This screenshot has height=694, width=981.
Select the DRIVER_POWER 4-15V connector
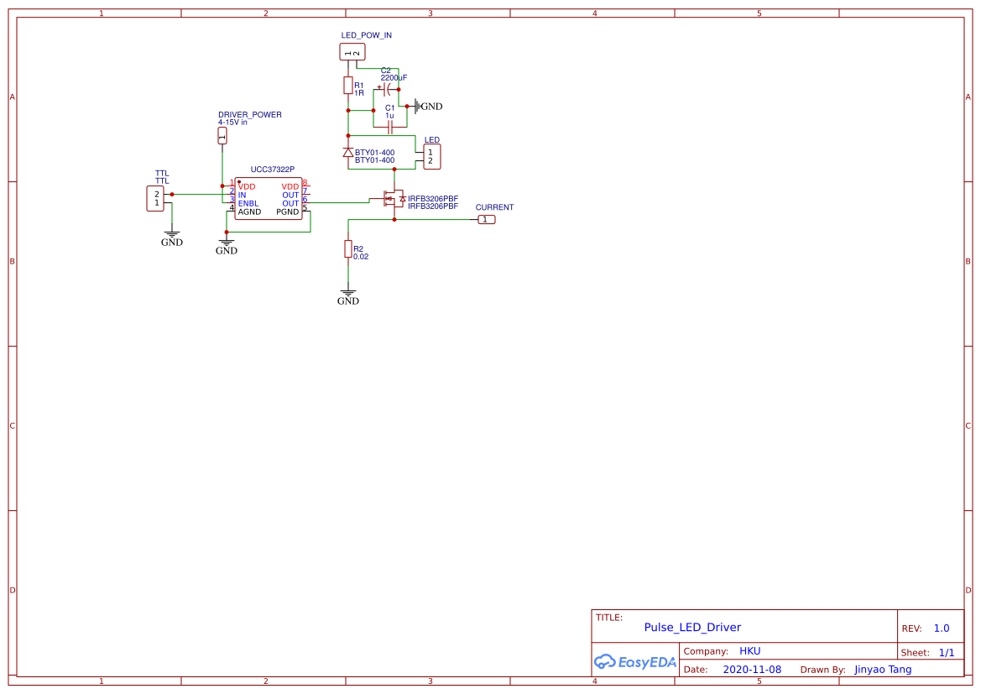click(x=222, y=135)
